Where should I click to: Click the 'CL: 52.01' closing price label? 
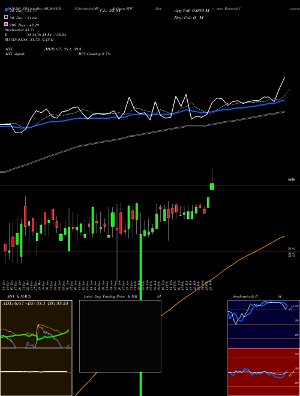[x=110, y=11]
